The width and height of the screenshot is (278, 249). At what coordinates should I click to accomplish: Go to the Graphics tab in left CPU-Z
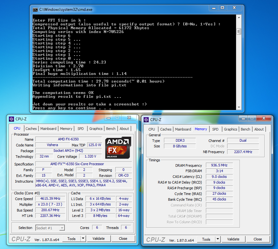tap(96, 129)
